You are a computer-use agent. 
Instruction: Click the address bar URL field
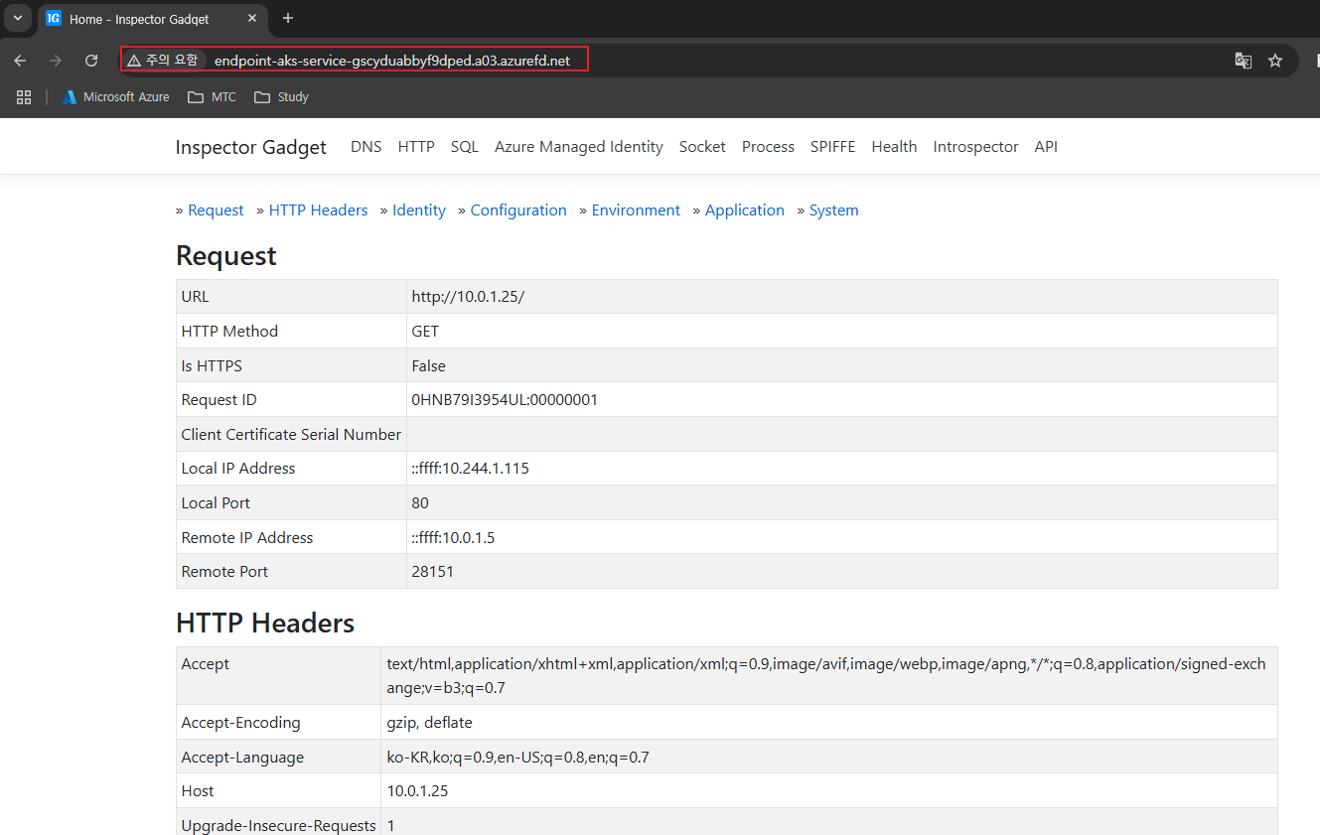392,61
